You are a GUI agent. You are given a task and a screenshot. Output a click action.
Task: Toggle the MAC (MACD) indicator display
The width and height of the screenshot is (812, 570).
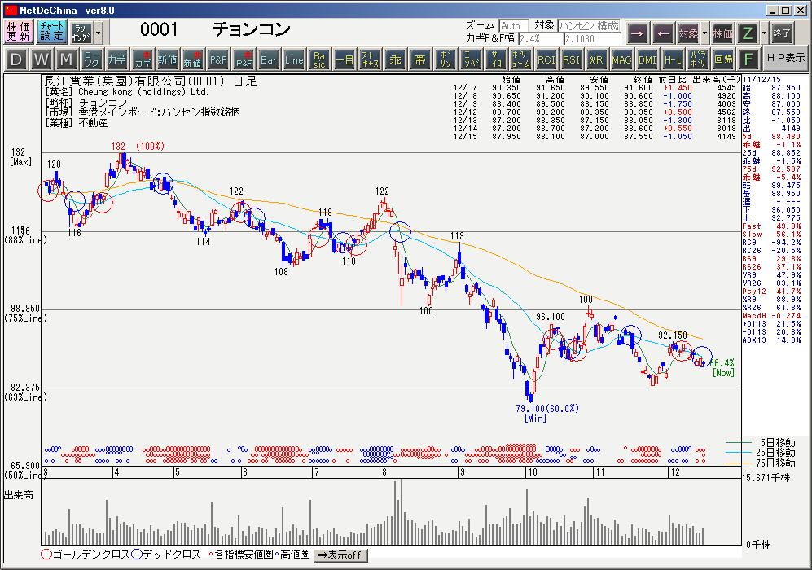[x=622, y=59]
